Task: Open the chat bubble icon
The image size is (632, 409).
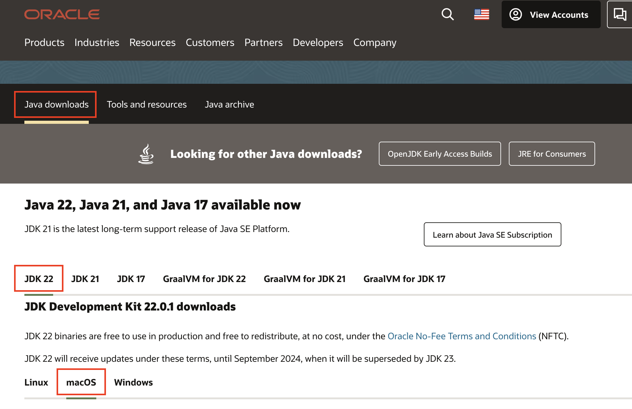Action: point(619,14)
